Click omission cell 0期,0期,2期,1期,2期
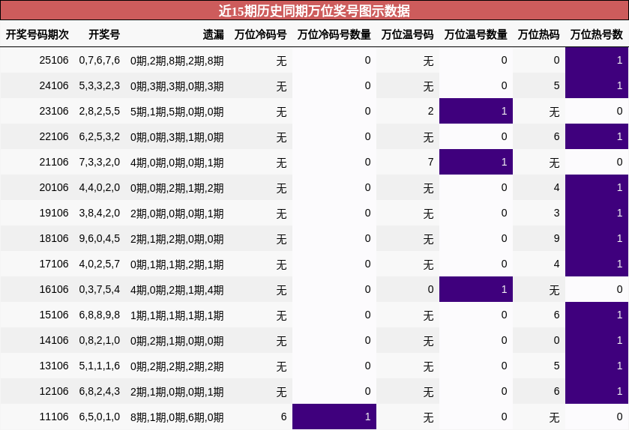The height and width of the screenshot is (430, 629). pos(177,187)
